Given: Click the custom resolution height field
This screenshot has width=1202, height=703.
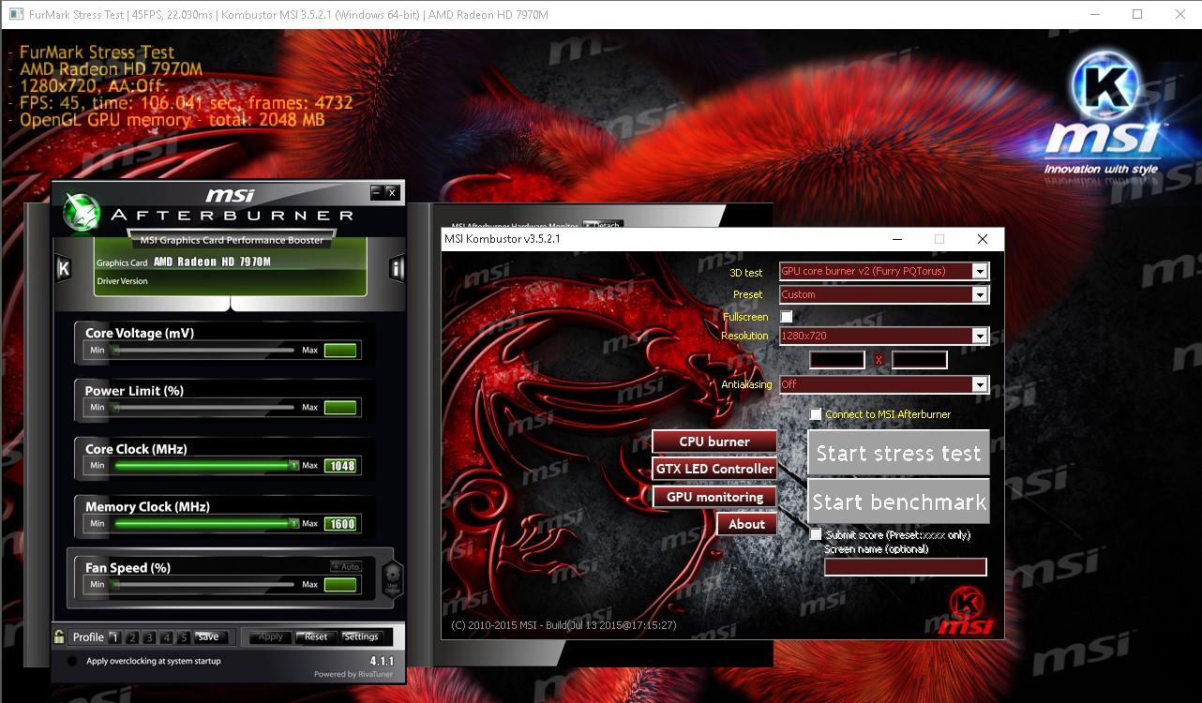Looking at the screenshot, I should coord(920,360).
